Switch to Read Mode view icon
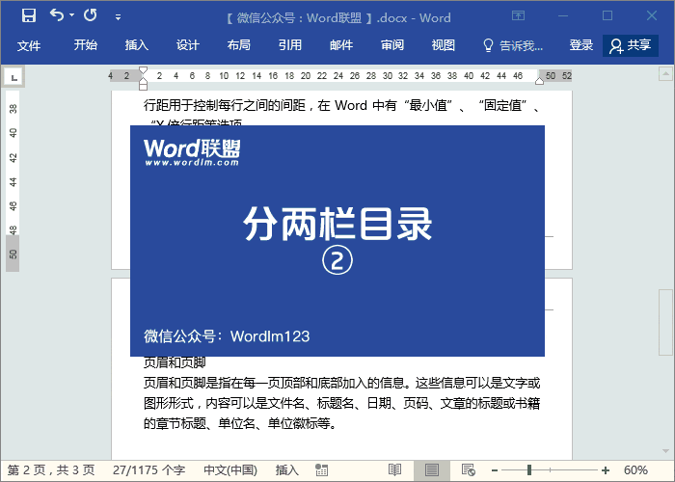Image resolution: width=675 pixels, height=482 pixels. point(394,470)
